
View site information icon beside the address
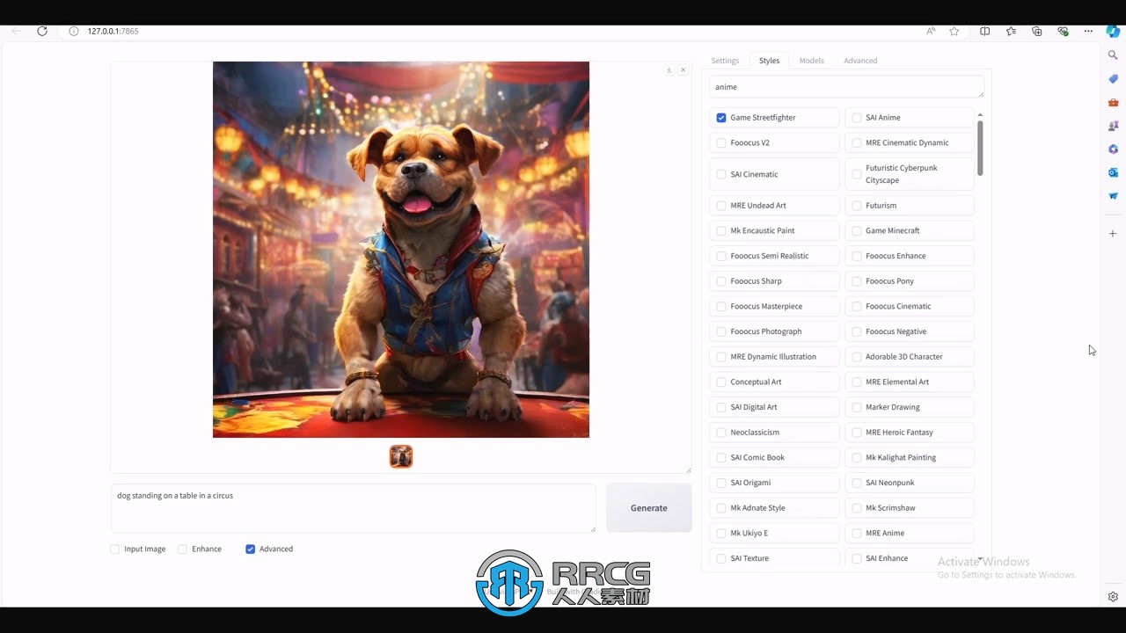74,31
